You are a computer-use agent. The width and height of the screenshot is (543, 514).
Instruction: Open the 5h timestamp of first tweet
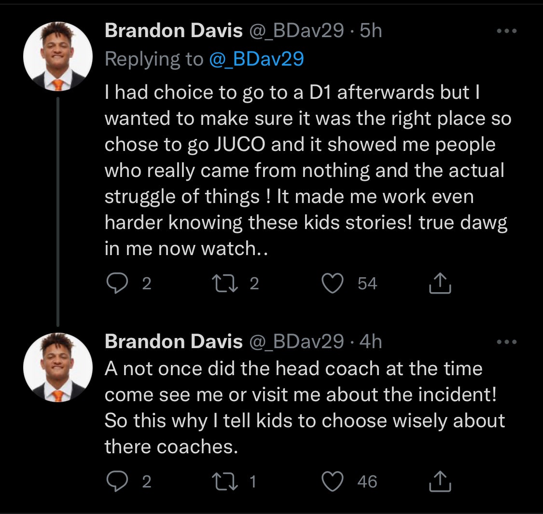(371, 31)
